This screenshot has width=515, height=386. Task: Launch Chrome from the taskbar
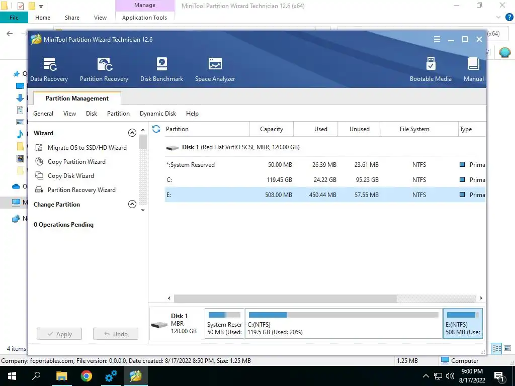tap(87, 376)
